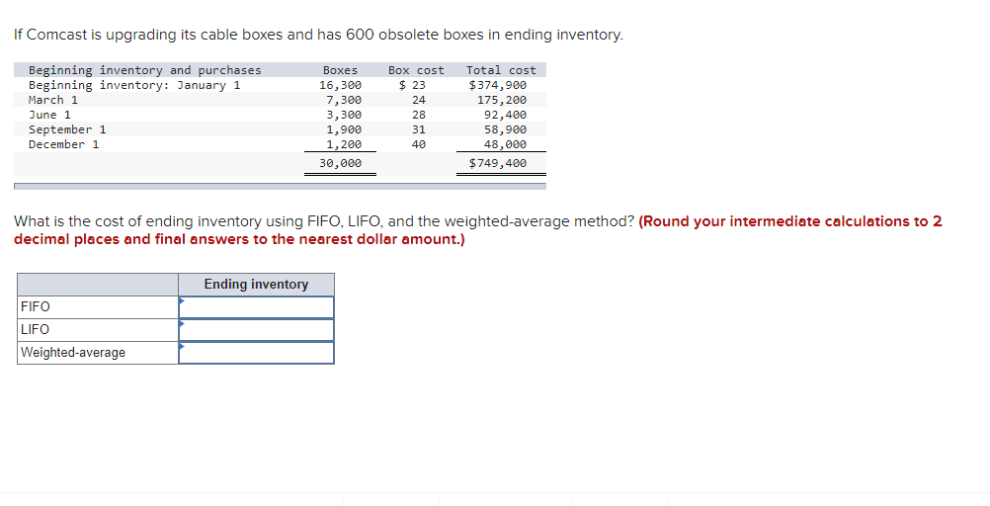Click the 1,200 boxes value
This screenshot has width=990, height=506.
344,144
